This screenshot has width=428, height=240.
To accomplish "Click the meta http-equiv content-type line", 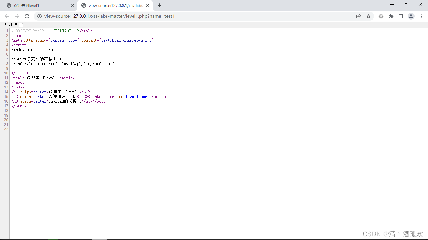I will (x=83, y=40).
